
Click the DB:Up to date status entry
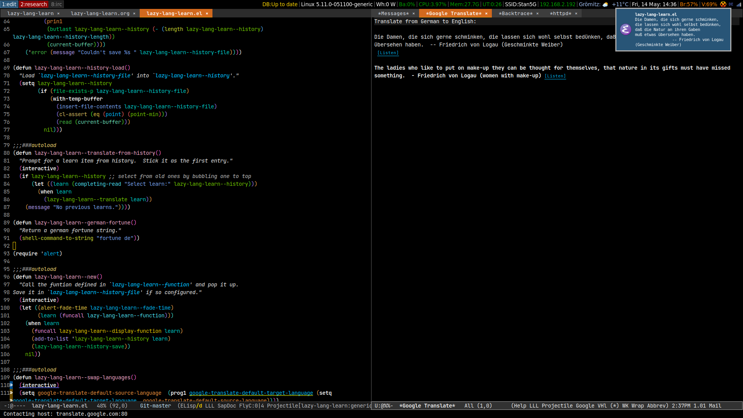[x=280, y=4]
